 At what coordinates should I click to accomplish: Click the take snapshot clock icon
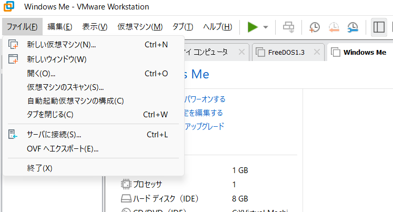click(314, 27)
